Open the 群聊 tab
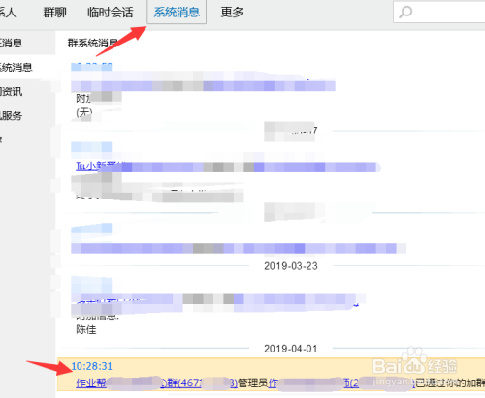The height and width of the screenshot is (398, 485). coord(54,13)
